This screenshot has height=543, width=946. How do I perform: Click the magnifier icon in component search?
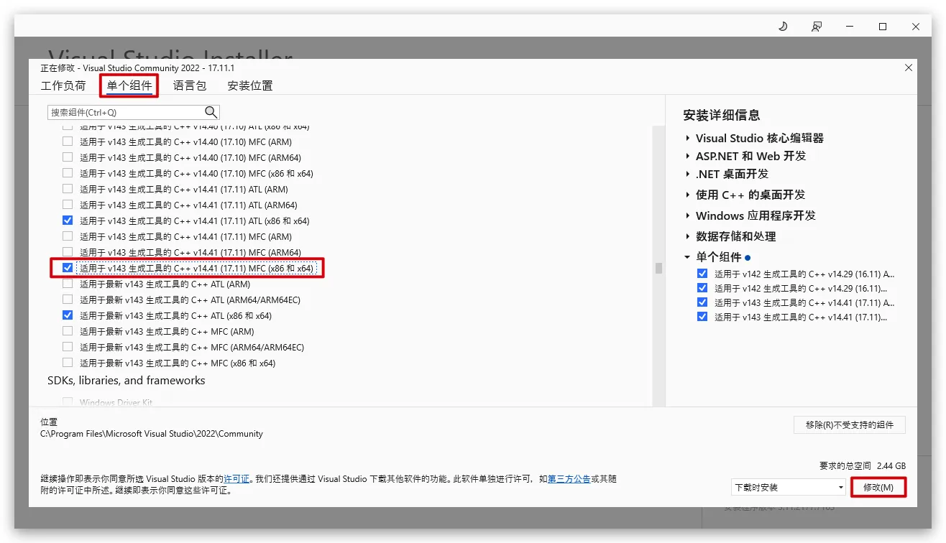(x=211, y=112)
